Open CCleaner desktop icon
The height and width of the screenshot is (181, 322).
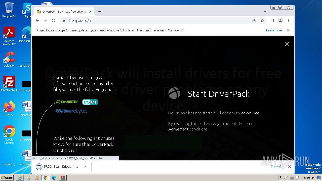(x=9, y=59)
